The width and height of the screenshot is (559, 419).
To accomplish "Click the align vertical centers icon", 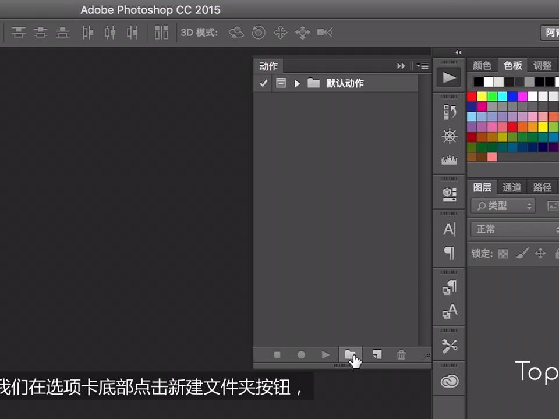I will (x=40, y=33).
